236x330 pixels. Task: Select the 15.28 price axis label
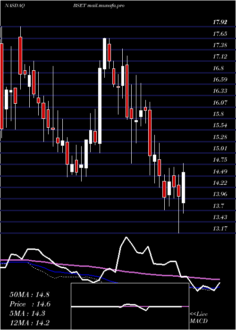click(x=220, y=137)
